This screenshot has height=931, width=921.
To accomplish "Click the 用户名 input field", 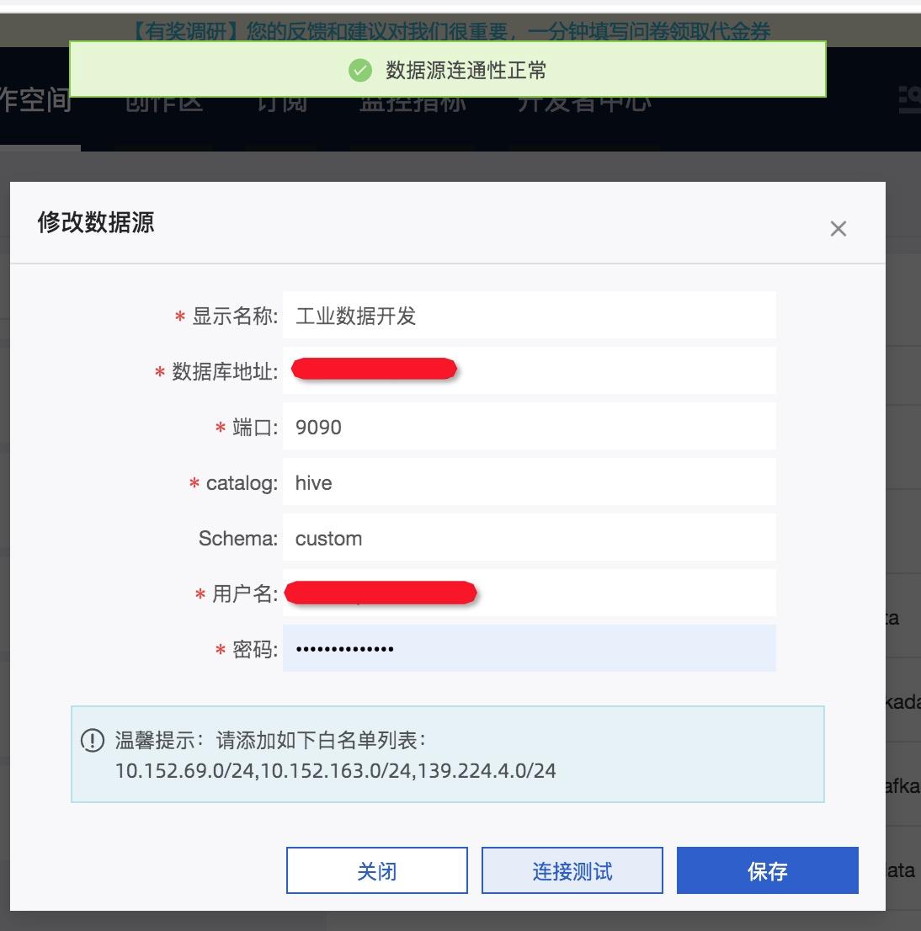I will (529, 593).
